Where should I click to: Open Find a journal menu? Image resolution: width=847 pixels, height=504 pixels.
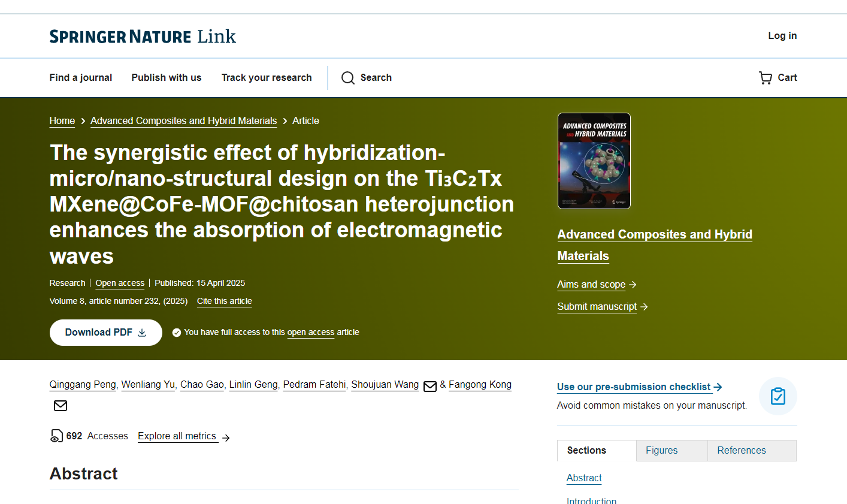(81, 78)
